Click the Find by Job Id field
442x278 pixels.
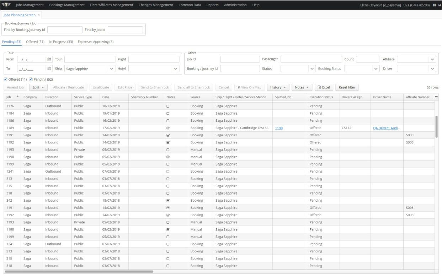pos(125,30)
